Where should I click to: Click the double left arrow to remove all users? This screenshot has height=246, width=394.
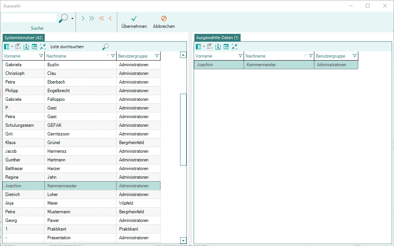click(101, 18)
